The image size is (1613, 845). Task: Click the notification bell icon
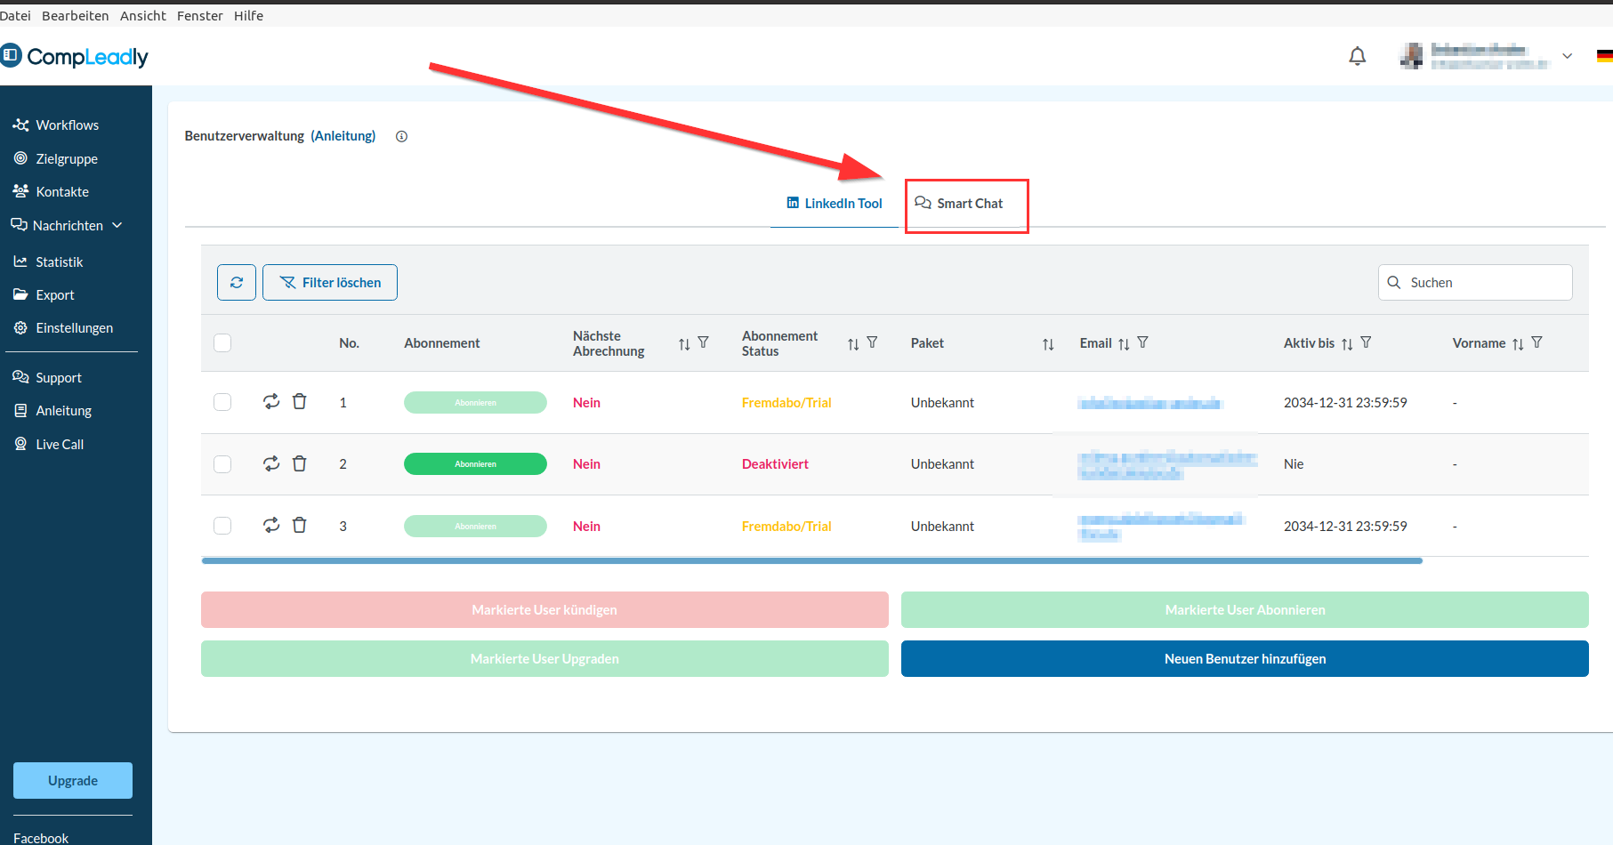(1357, 57)
